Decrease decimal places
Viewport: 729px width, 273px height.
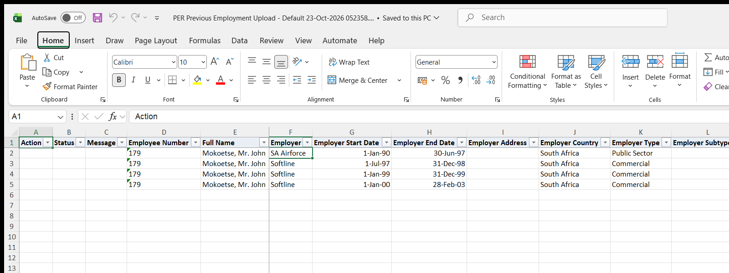(491, 81)
